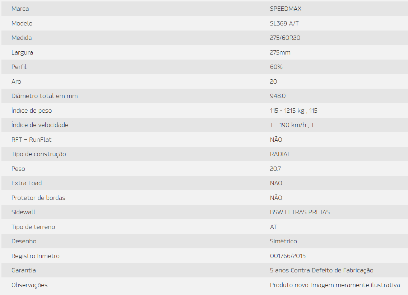Click the Protetor de bordas label
The image size is (408, 295).
click(x=38, y=198)
